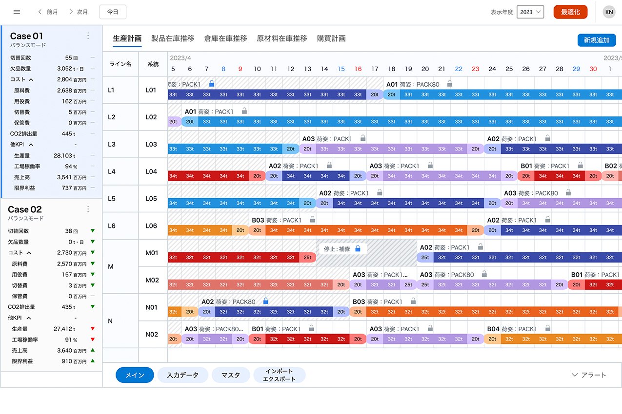Toggle the gray lock on L1 A01 PACK80
Viewport: 622px width, 414px height.
pos(450,84)
